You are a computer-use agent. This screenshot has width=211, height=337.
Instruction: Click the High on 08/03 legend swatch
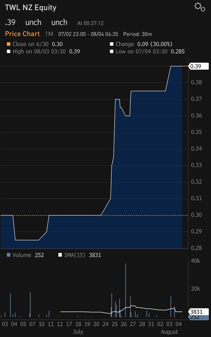[8, 51]
